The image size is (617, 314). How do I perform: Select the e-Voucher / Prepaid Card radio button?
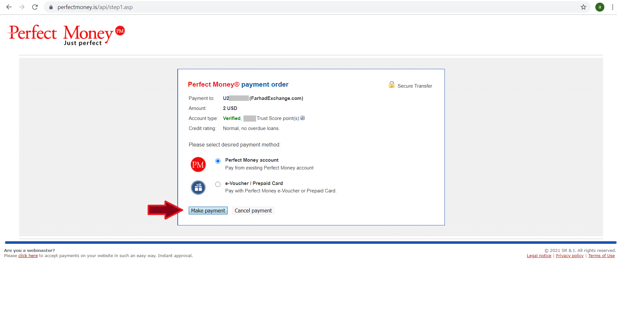pyautogui.click(x=218, y=184)
